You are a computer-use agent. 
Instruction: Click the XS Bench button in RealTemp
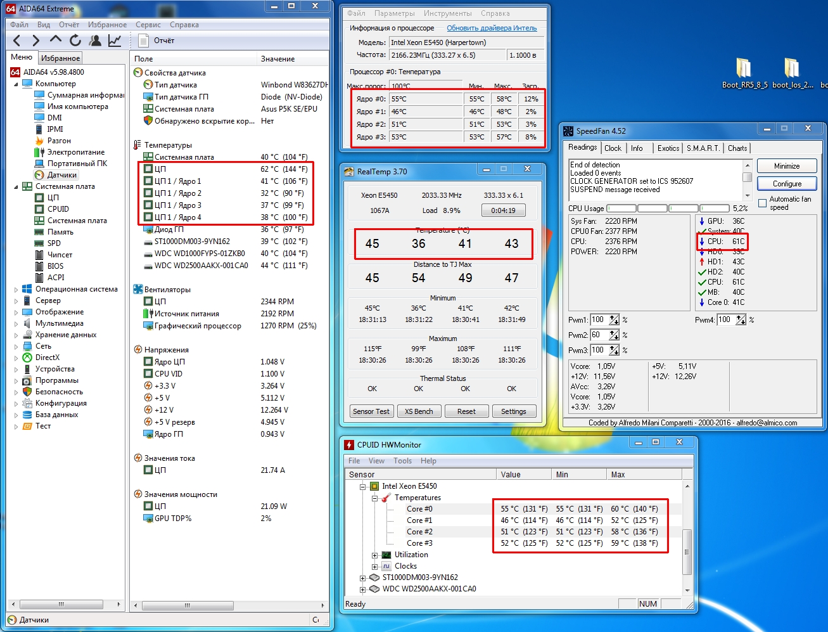(x=419, y=411)
